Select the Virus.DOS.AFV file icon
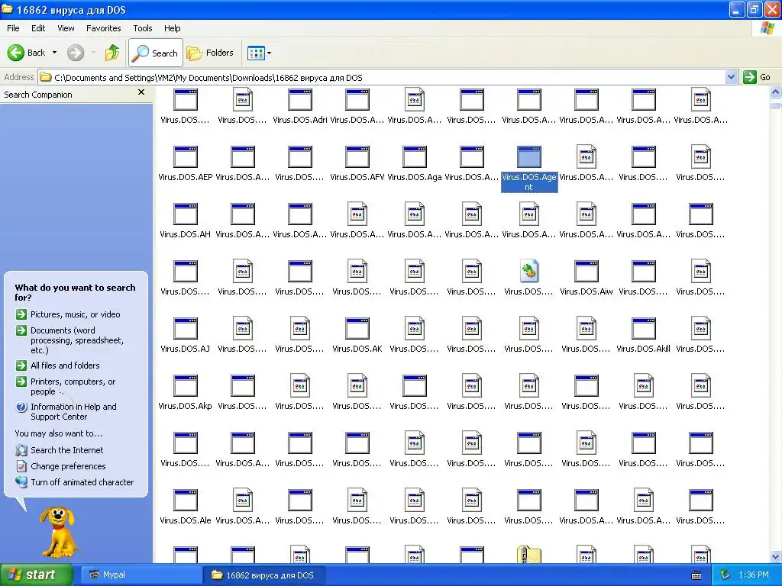The height and width of the screenshot is (586, 782). coord(357,157)
